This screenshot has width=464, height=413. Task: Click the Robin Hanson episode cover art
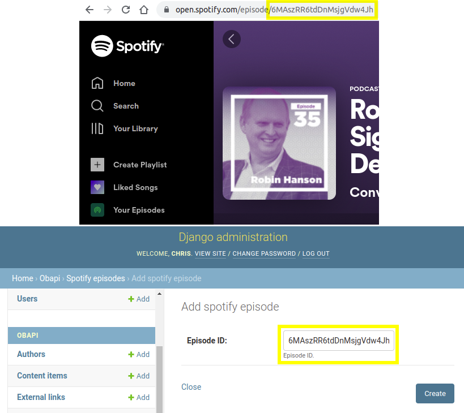279,143
